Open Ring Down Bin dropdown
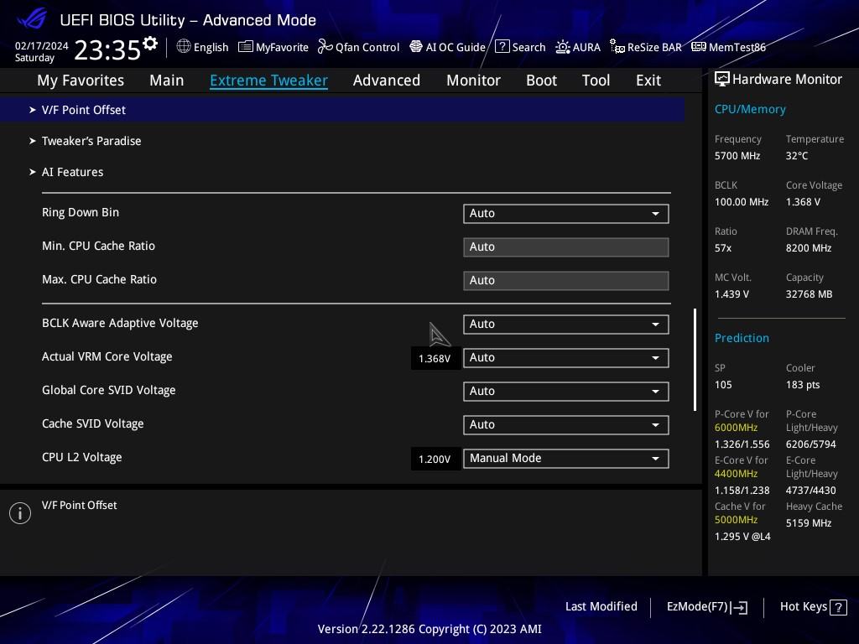Image resolution: width=859 pixels, height=644 pixels. click(x=566, y=214)
